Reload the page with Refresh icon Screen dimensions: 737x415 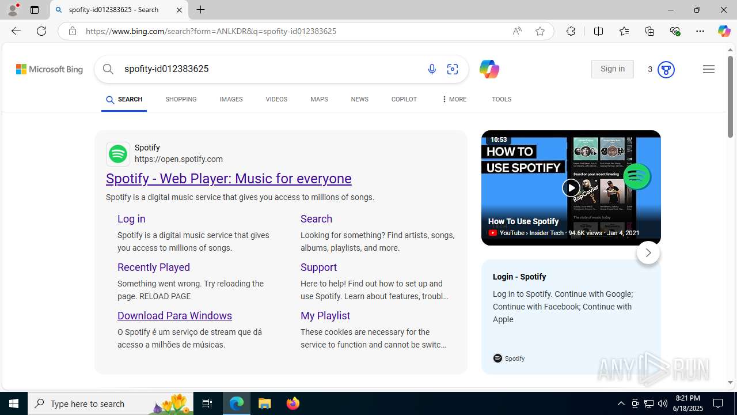coord(41,31)
